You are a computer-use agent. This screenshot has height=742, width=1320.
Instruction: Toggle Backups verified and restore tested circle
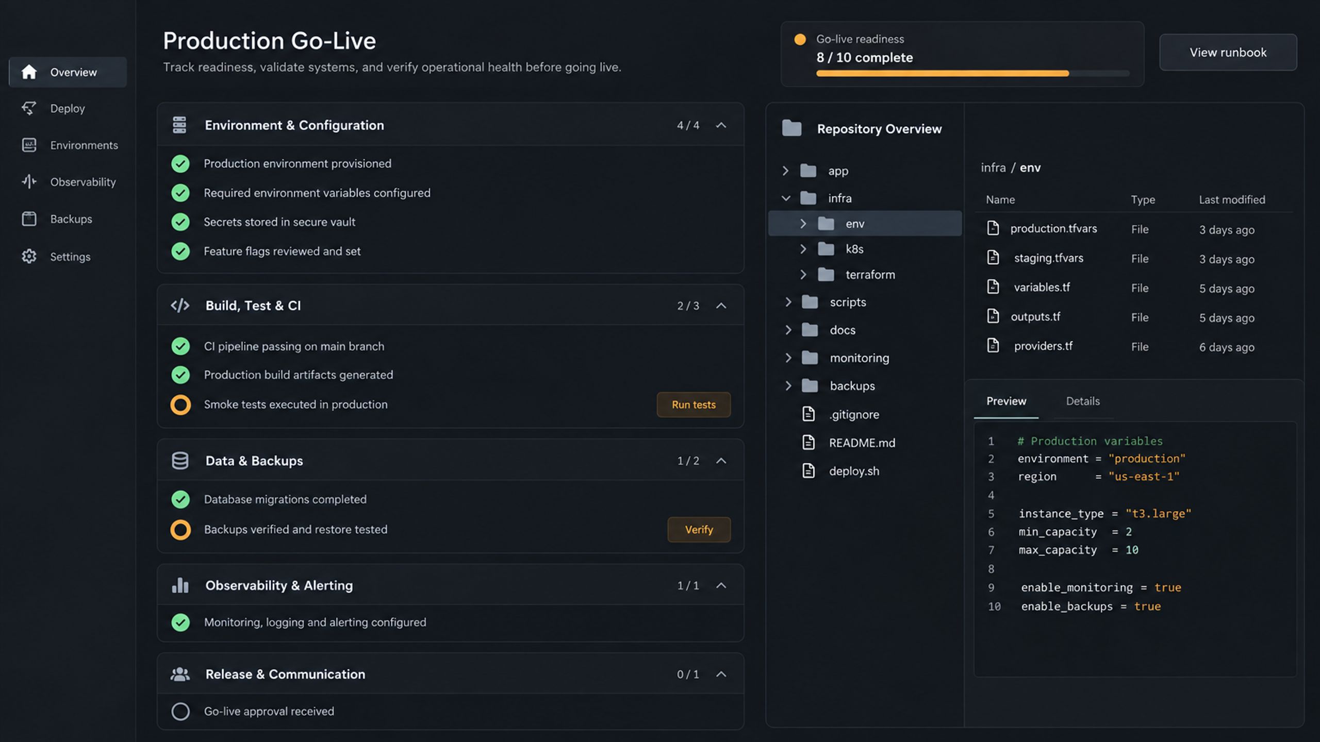point(180,529)
